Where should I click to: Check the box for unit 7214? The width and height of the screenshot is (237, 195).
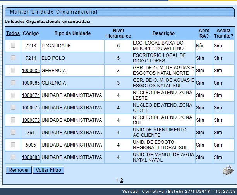(x=13, y=58)
